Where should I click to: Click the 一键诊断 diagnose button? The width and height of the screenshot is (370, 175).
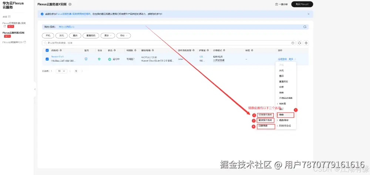pyautogui.click(x=282, y=4)
